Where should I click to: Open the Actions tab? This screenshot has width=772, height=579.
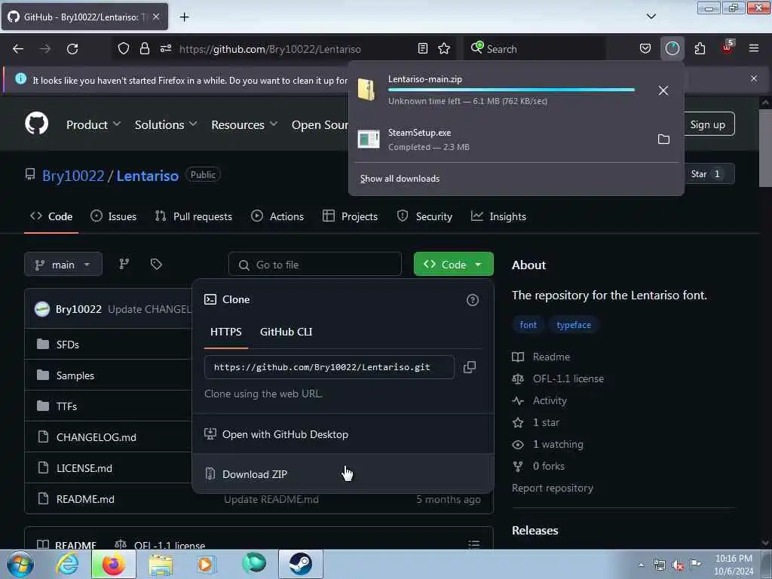(277, 216)
